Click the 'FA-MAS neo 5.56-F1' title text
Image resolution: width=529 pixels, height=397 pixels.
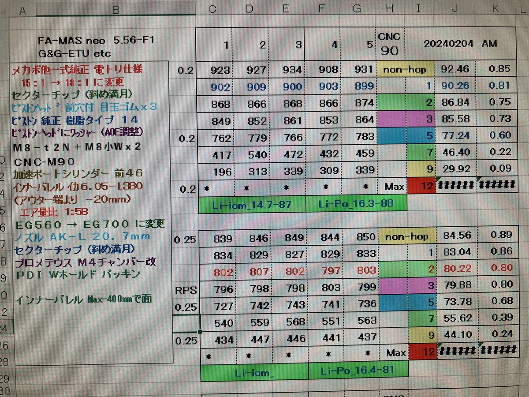pyautogui.click(x=96, y=41)
